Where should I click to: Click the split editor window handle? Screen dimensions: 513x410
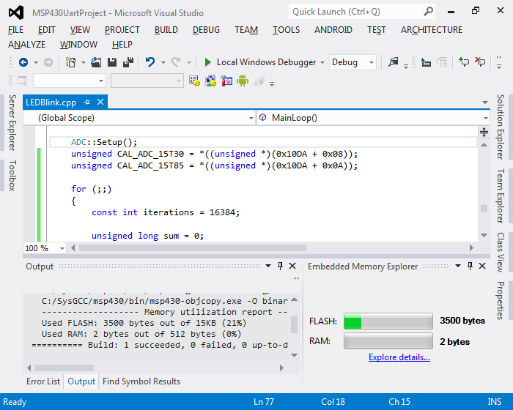coord(484,132)
